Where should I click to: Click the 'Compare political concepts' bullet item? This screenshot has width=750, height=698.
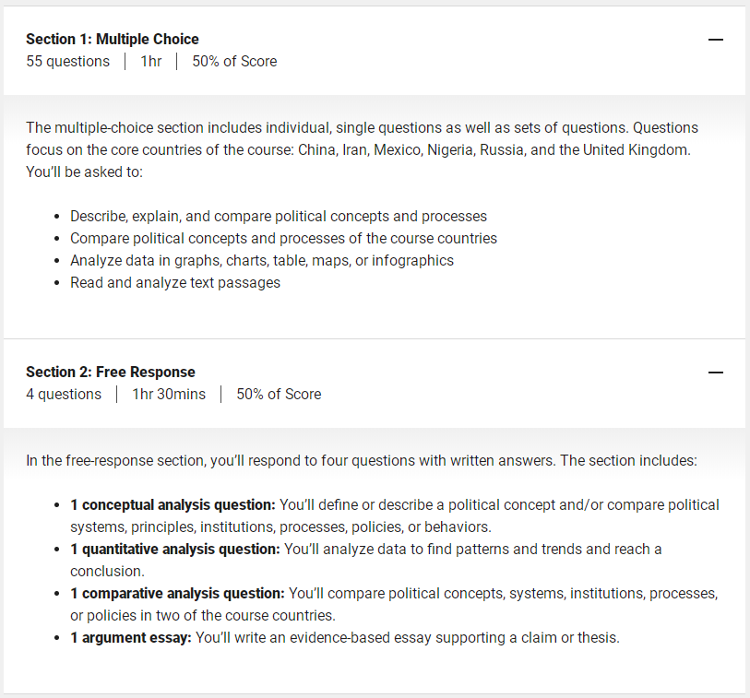click(x=283, y=238)
